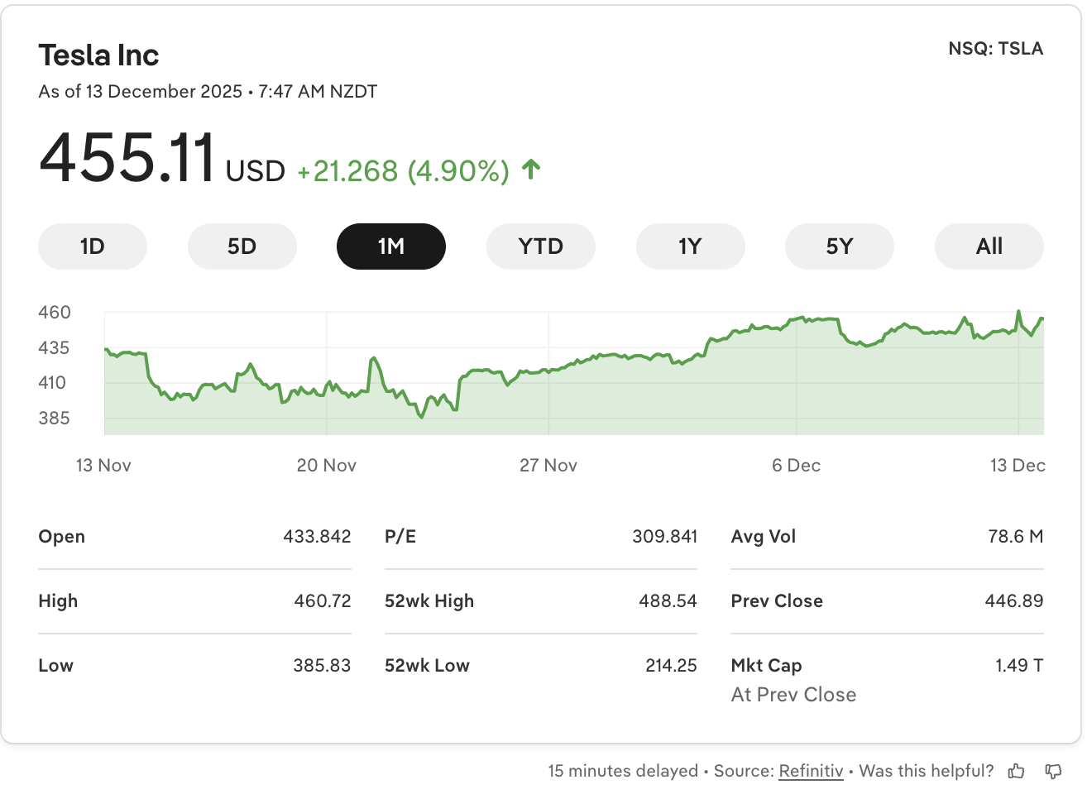Click the 52wk High value 488.54
This screenshot has width=1087, height=799.
[668, 600]
